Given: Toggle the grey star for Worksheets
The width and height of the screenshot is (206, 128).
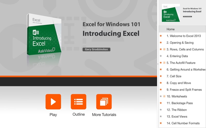Looking at the screenshot, I should click(x=161, y=96).
